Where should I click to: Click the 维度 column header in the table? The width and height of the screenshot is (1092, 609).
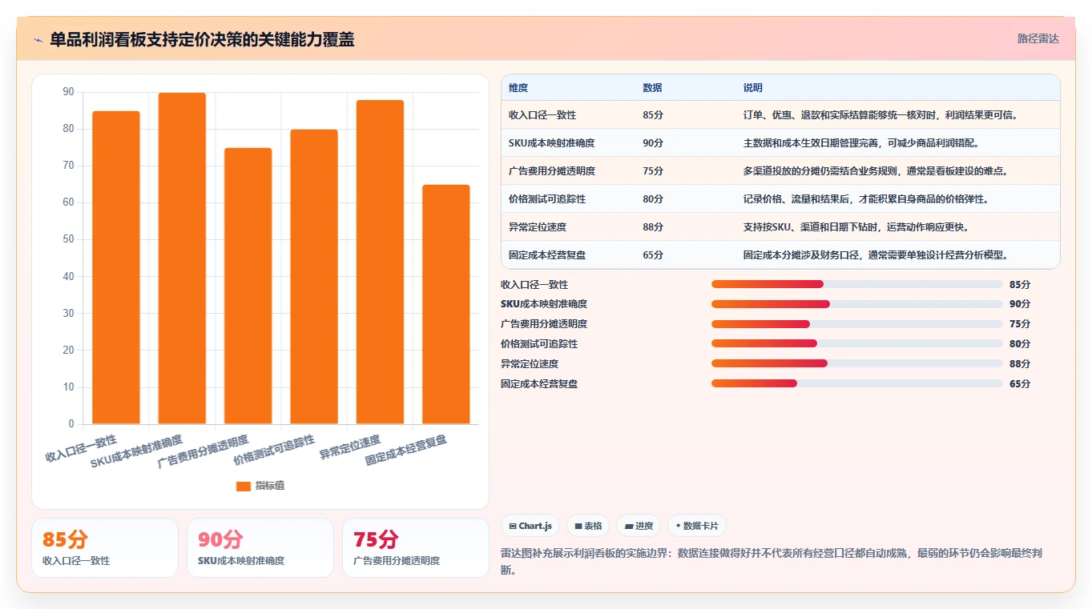[518, 88]
